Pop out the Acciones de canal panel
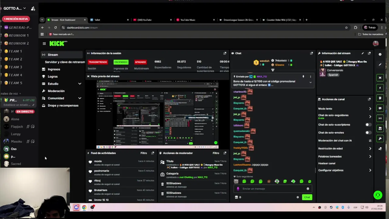Image resolution: width=389 pixels, height=219 pixels. pyautogui.click(x=369, y=99)
